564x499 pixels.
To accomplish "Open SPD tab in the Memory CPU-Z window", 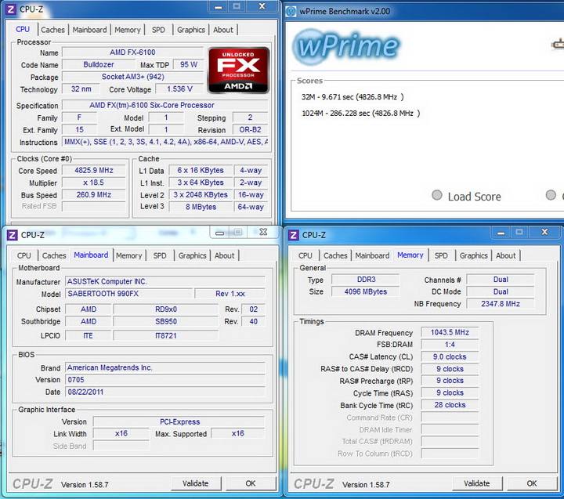I will tap(441, 255).
